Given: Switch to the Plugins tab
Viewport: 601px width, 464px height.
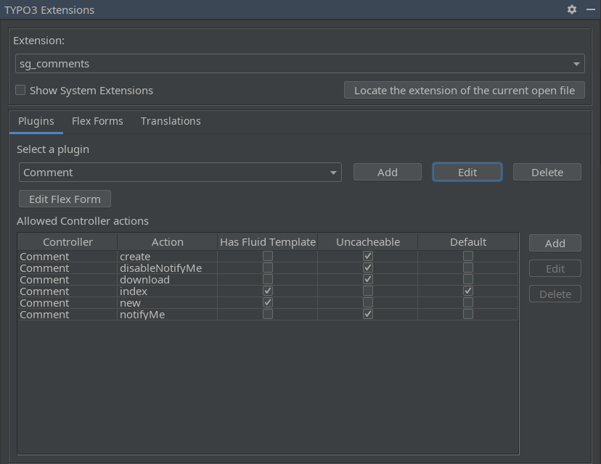Looking at the screenshot, I should pos(36,121).
